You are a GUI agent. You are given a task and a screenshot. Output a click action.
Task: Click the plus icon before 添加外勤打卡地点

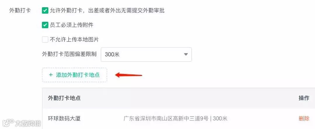(51, 75)
